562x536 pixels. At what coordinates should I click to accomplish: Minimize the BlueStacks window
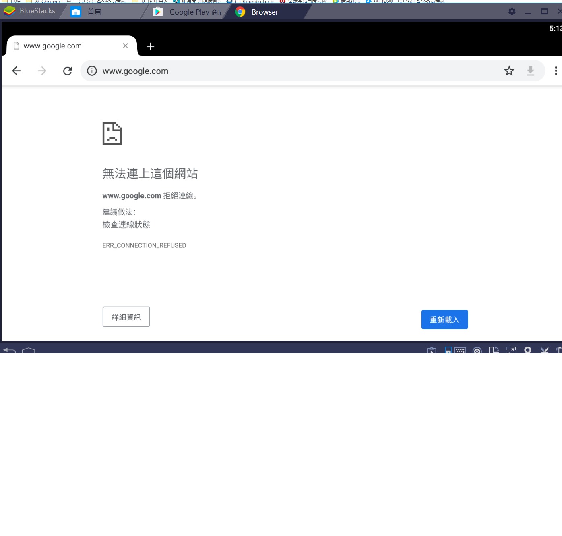pyautogui.click(x=528, y=12)
